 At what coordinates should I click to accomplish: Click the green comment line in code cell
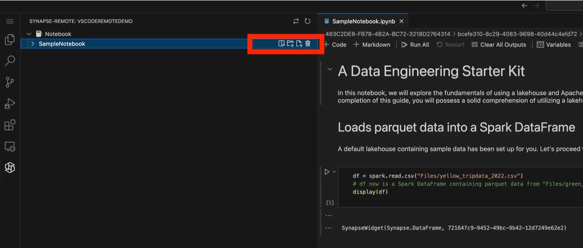pyautogui.click(x=467, y=184)
